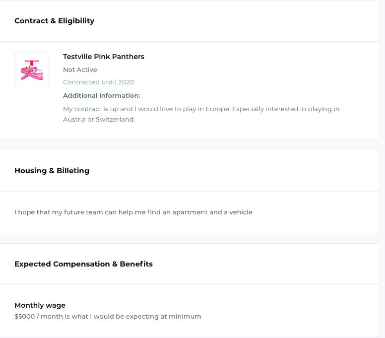Viewport: 385px width, 338px height.
Task: Click the phrase my future team
Action: pyautogui.click(x=77, y=212)
